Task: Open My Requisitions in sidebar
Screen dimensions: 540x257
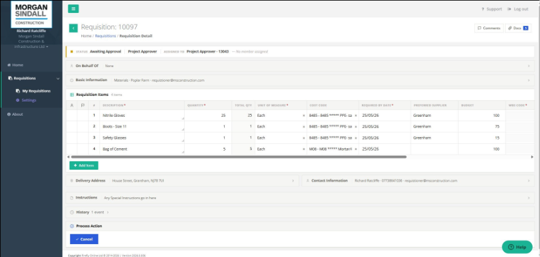Action: [x=36, y=91]
